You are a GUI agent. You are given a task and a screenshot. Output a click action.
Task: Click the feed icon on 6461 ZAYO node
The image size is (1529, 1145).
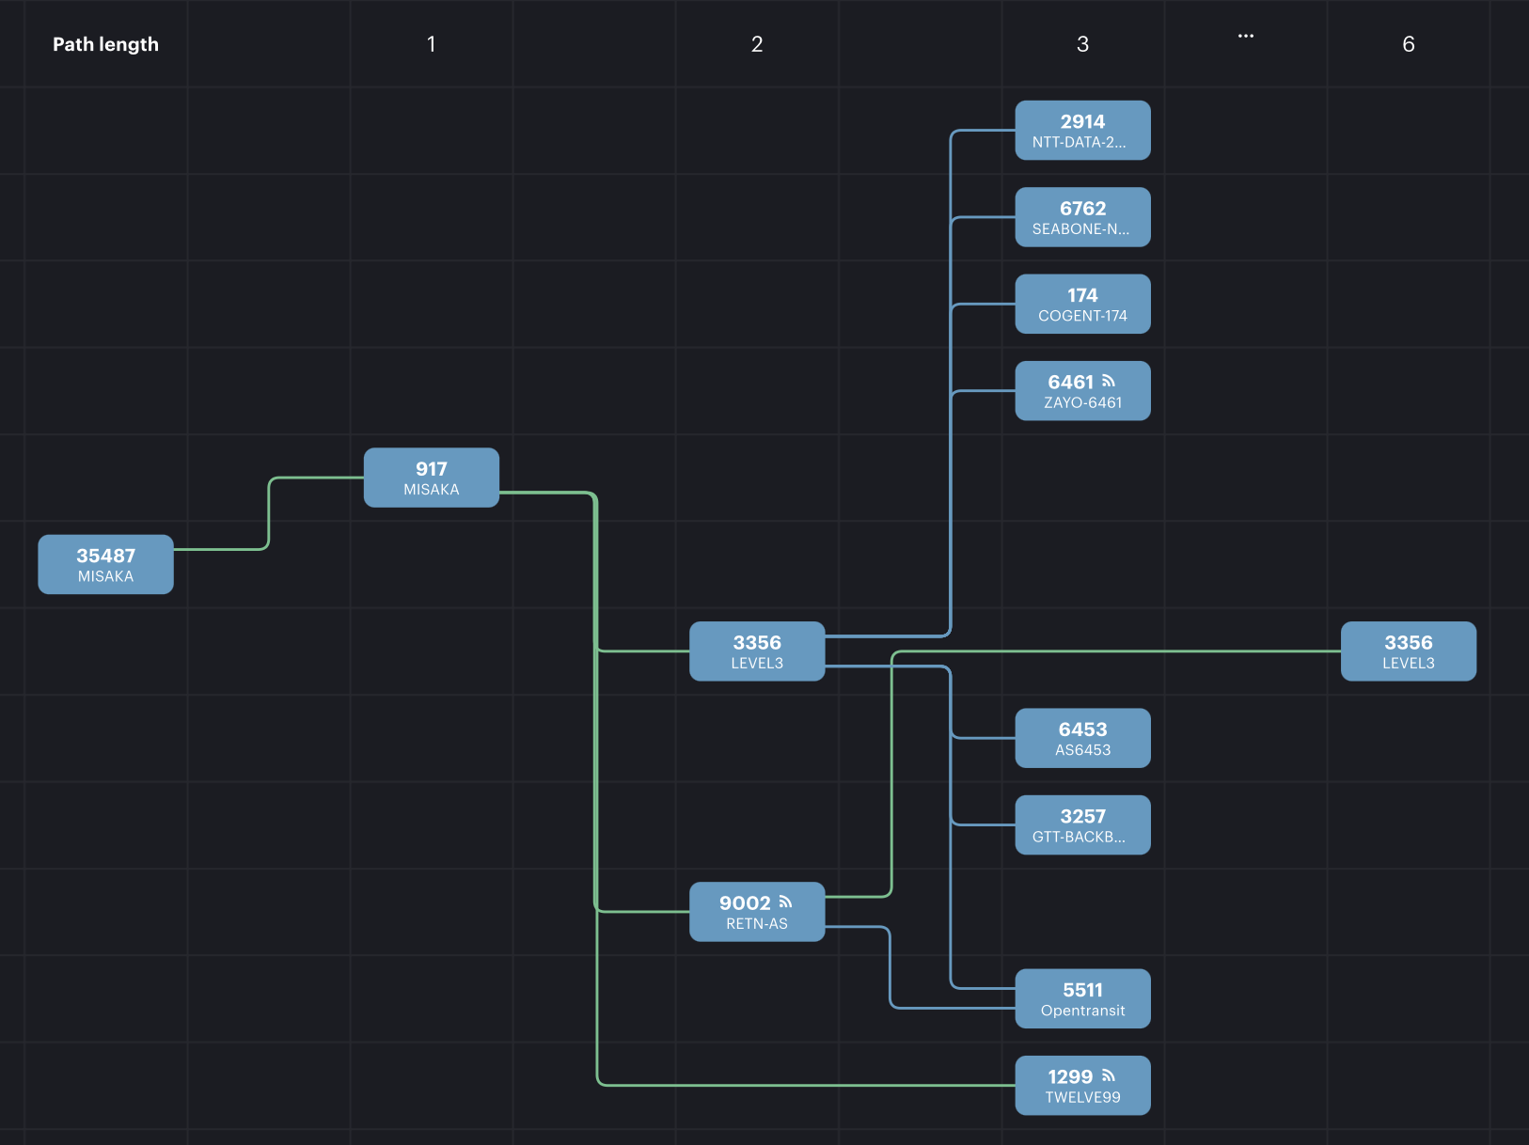1109,382
